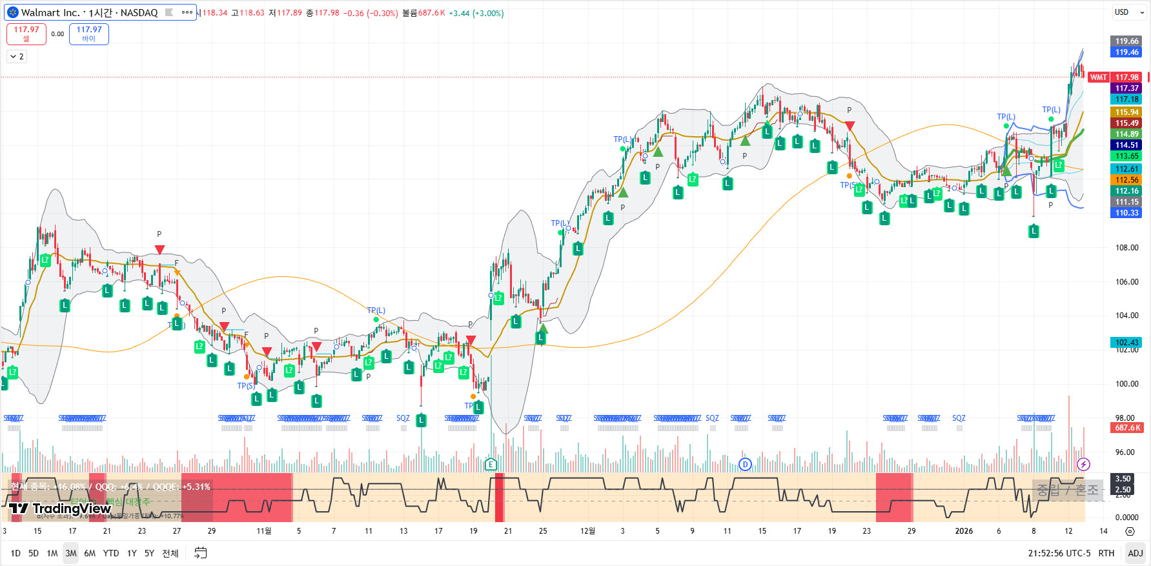Click the purple 117.37 price label

click(x=1127, y=88)
